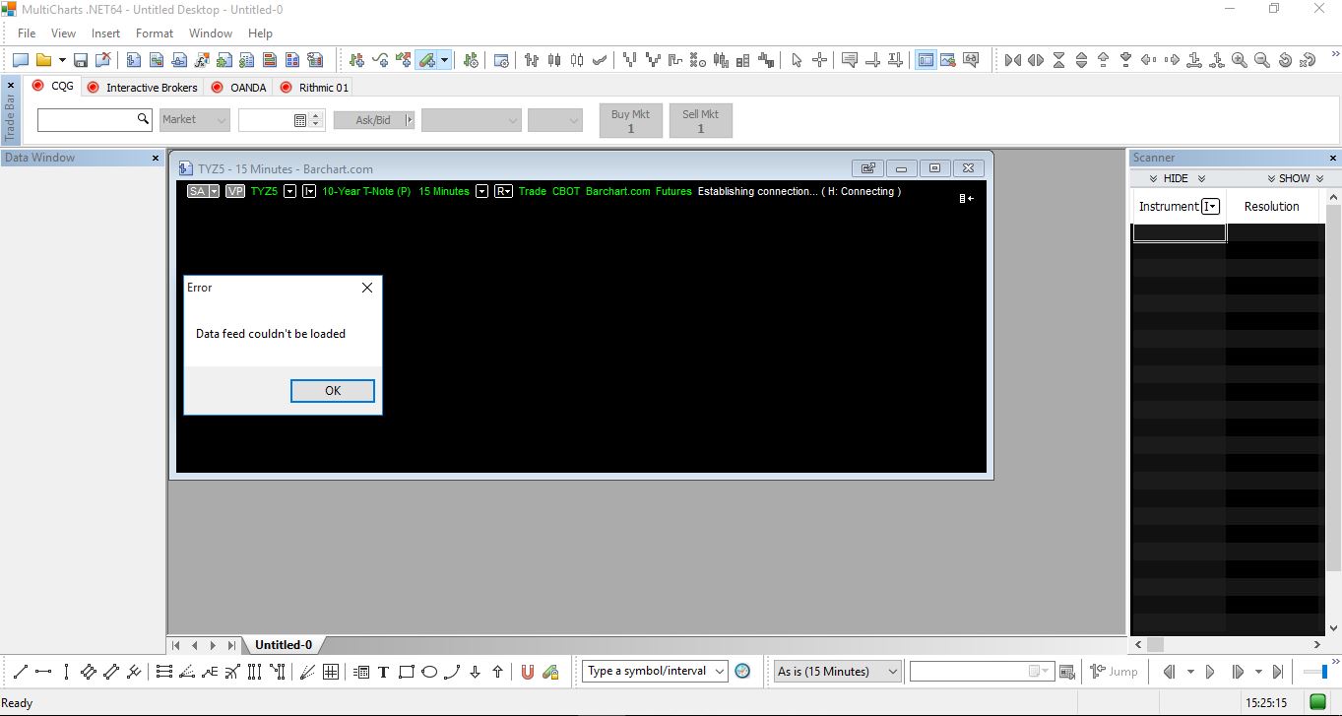Select the Vertical Line drawing tool

[66, 672]
